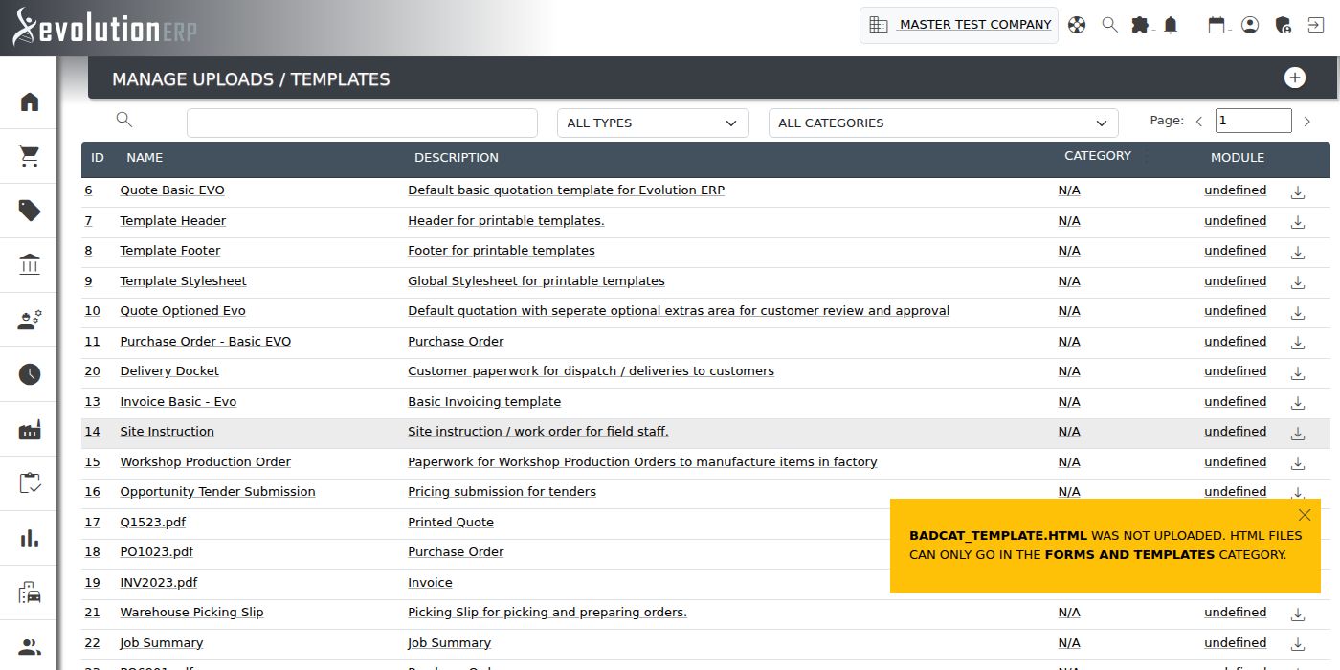Dismiss the yellow upload error notification

click(x=1305, y=515)
